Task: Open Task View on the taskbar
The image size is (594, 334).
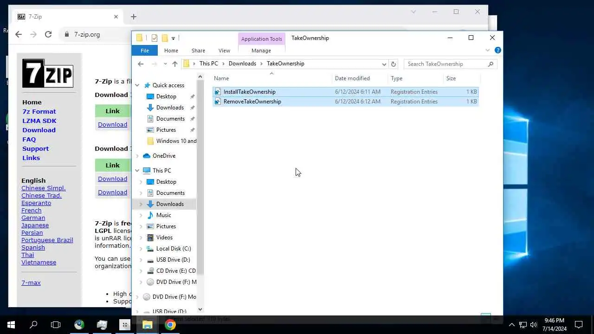Action: pyautogui.click(x=56, y=325)
